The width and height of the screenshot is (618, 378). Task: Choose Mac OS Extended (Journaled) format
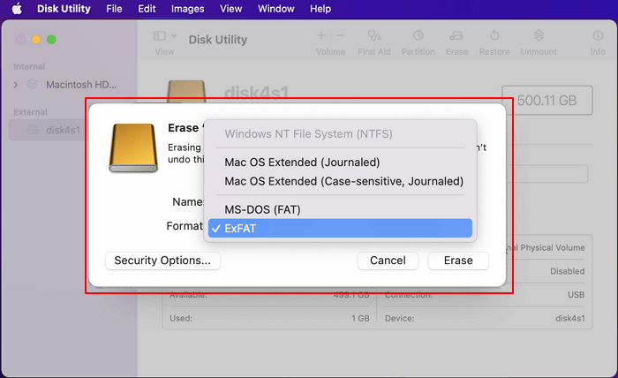coord(302,162)
